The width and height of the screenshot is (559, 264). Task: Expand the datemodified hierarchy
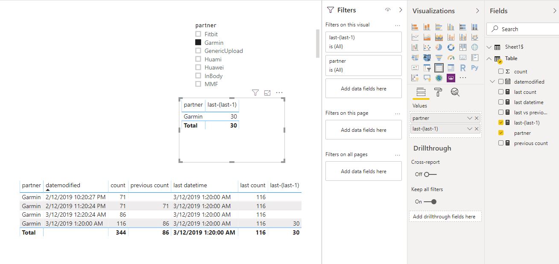coord(492,81)
